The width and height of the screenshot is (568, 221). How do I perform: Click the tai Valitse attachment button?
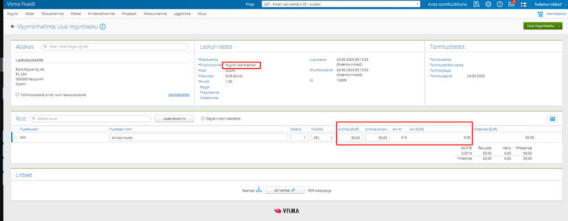point(284,190)
